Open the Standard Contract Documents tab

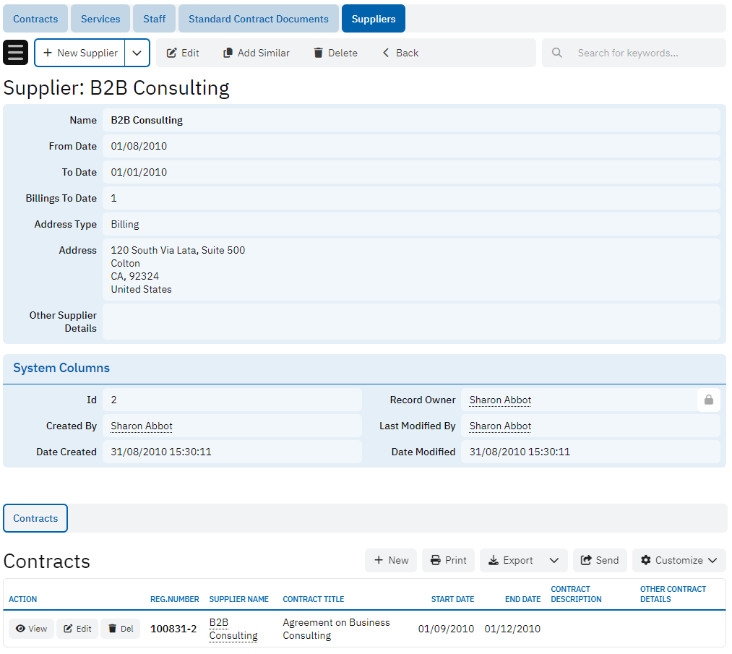259,19
